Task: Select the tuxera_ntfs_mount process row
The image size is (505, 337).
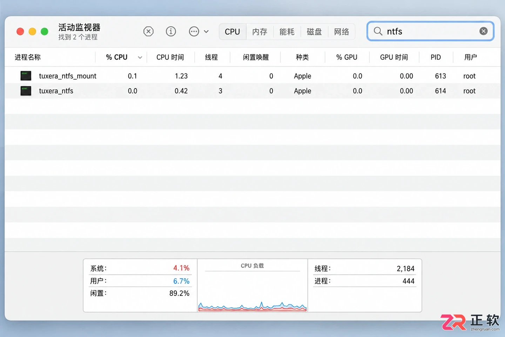Action: click(252, 76)
